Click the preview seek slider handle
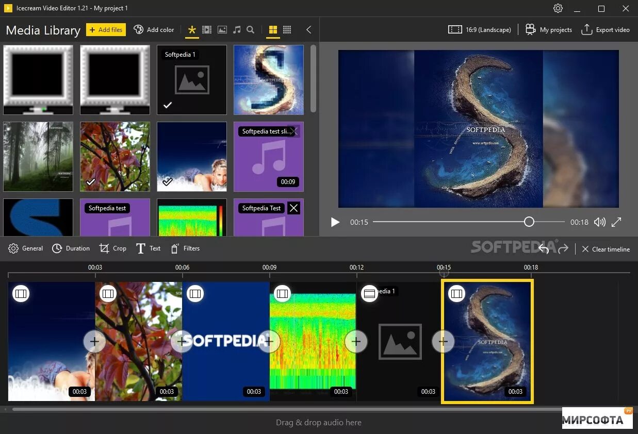 [x=529, y=222]
